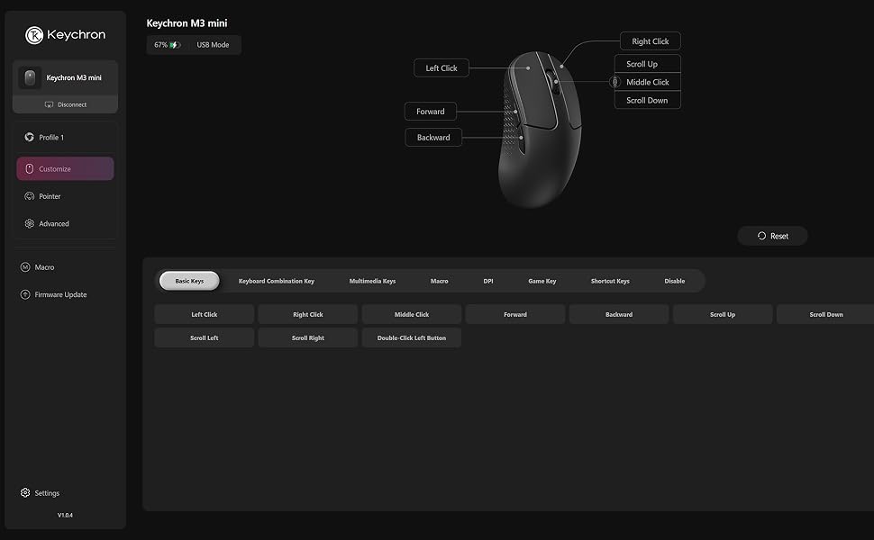874x540 pixels.
Task: Select the Middle Click mouse wheel label
Action: (x=647, y=83)
